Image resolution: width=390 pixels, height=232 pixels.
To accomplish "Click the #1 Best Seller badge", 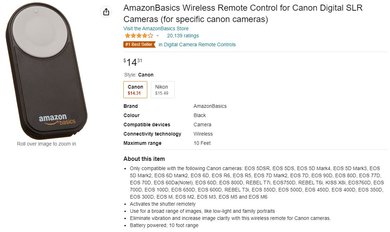I will point(139,44).
